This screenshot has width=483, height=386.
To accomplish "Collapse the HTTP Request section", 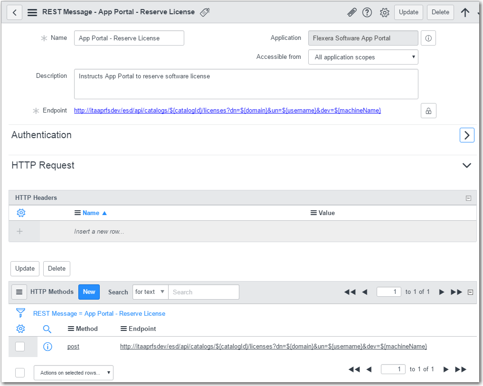I will coord(466,165).
